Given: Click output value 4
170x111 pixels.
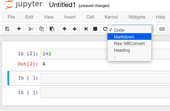Looking at the screenshot, I should [x=44, y=64].
